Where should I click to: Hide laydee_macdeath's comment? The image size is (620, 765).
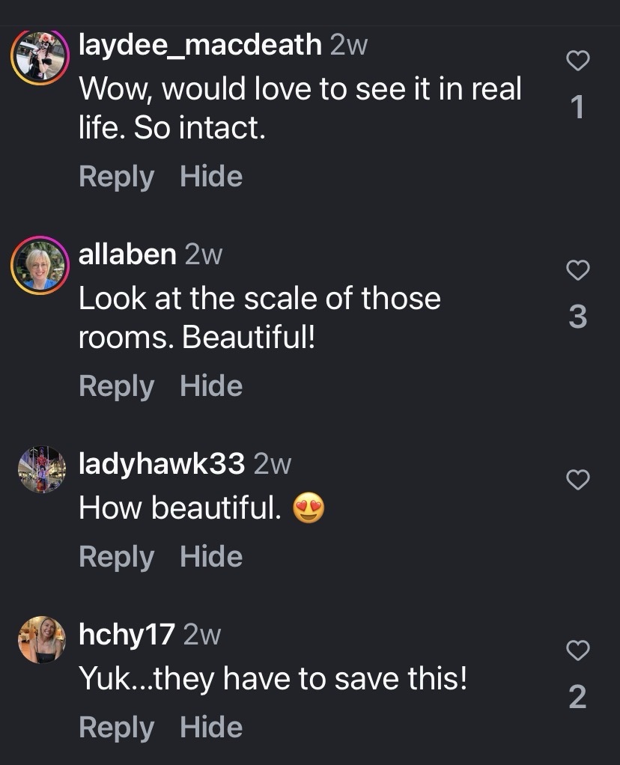[211, 177]
